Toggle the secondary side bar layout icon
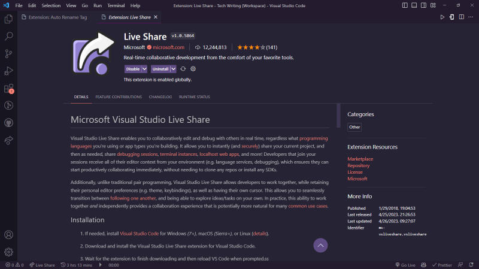The image size is (479, 269). click(423, 5)
